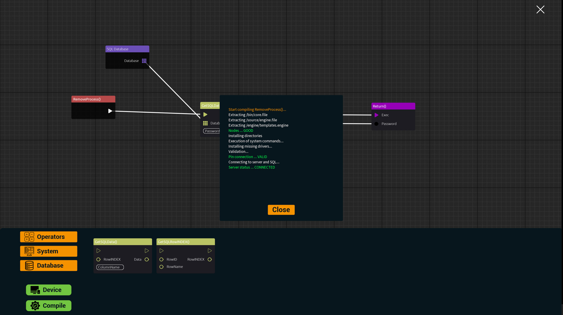Click the Device monitor icon

pyautogui.click(x=35, y=290)
